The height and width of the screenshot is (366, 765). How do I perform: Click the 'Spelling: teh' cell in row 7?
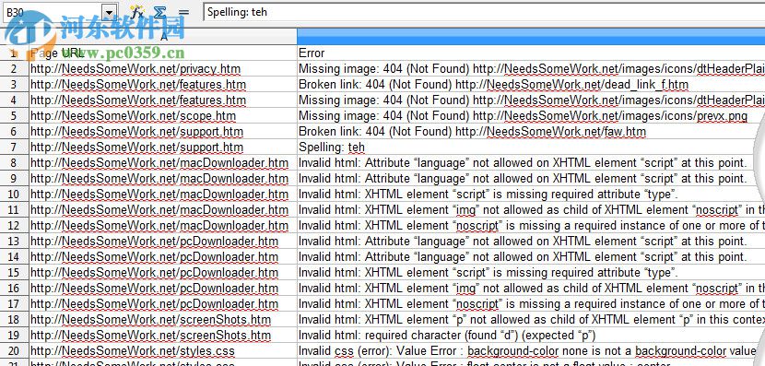[531, 147]
